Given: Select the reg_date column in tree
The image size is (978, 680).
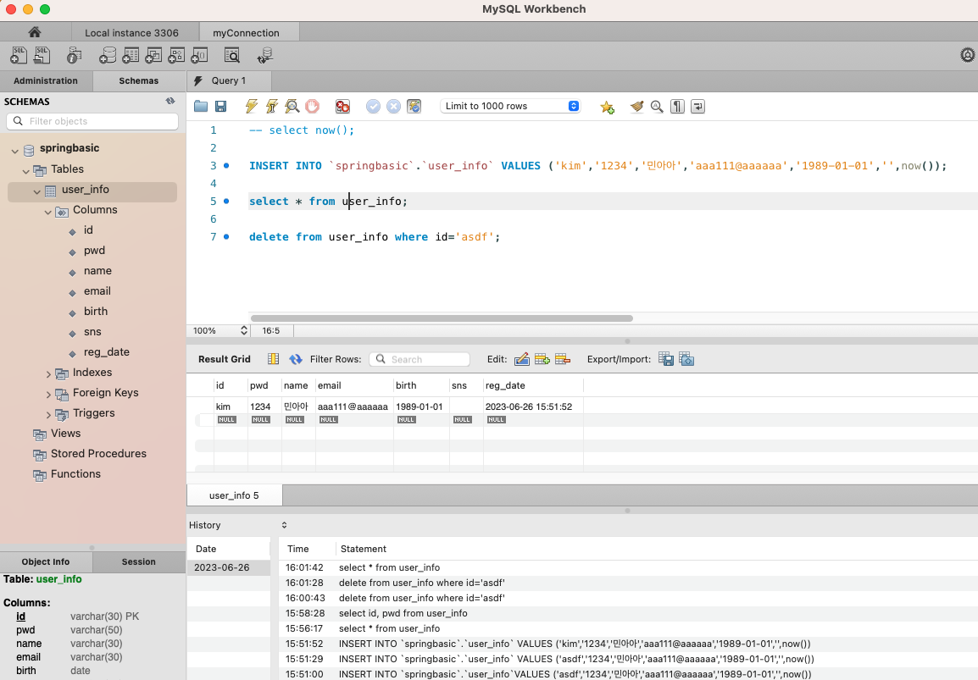Looking at the screenshot, I should click(107, 352).
